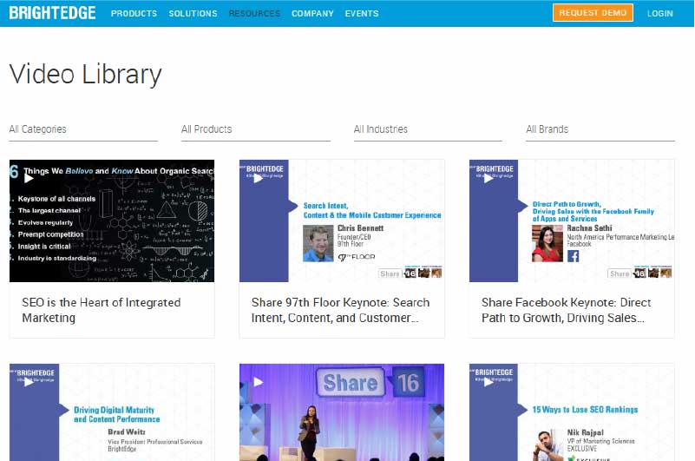Viewport: 695px width, 461px height.
Task: Expand the All Products filter
Action: point(256,130)
